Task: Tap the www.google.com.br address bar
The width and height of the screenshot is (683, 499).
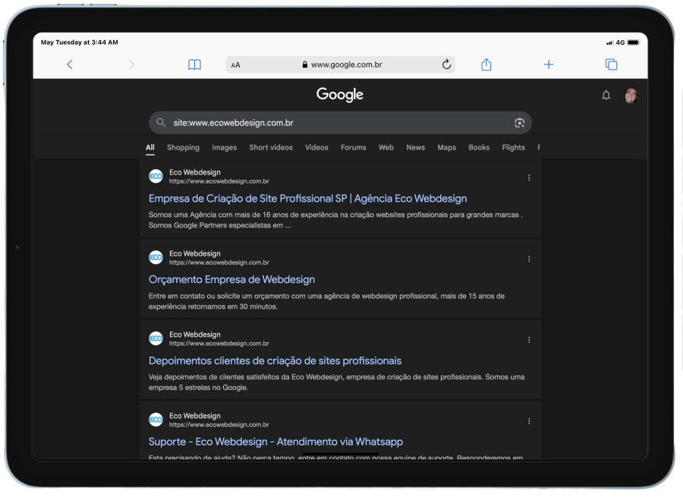Action: [340, 64]
